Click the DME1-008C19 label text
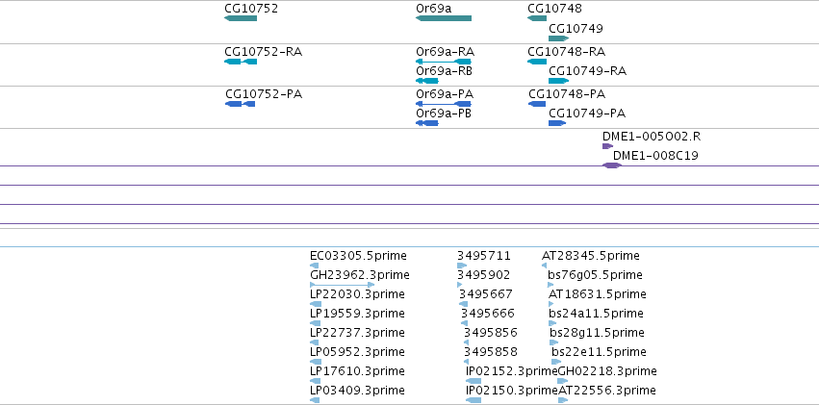The width and height of the screenshot is (819, 405). click(x=655, y=156)
